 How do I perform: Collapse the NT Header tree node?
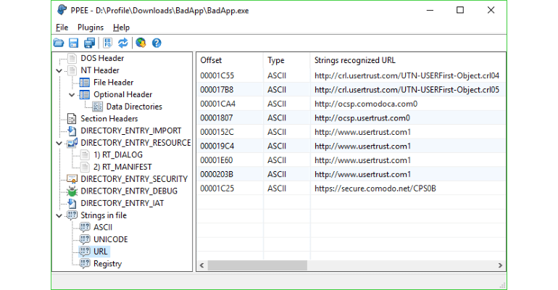coord(58,70)
